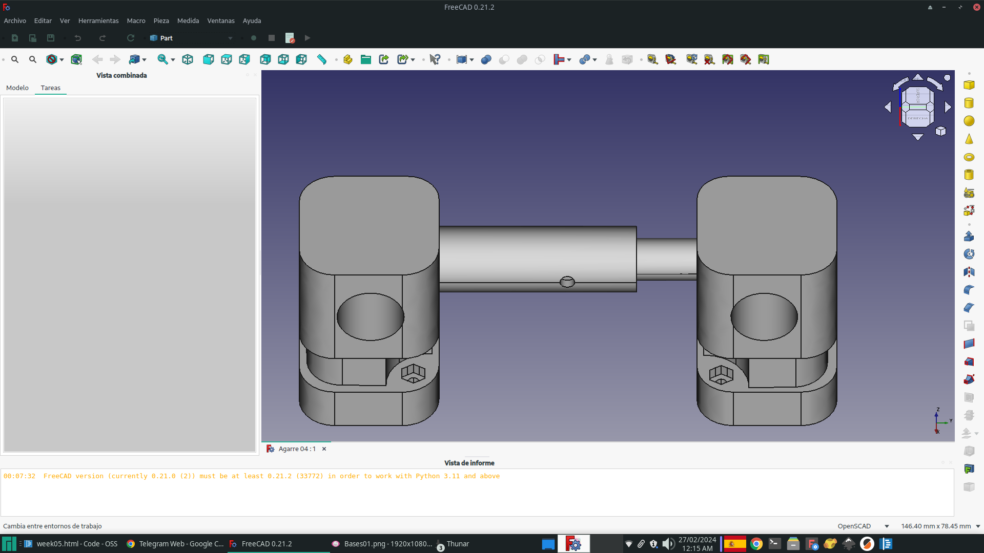Switch to the right view cube
Image resolution: width=984 pixels, height=553 pixels.
tap(244, 59)
